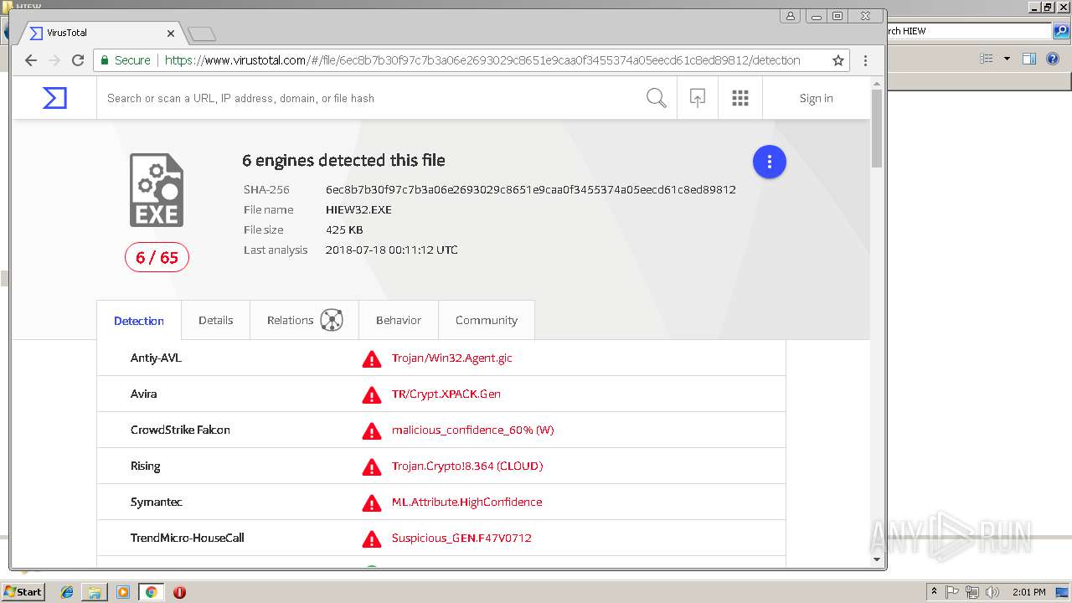Click the page vertical scrollbar thumb

[x=877, y=127]
